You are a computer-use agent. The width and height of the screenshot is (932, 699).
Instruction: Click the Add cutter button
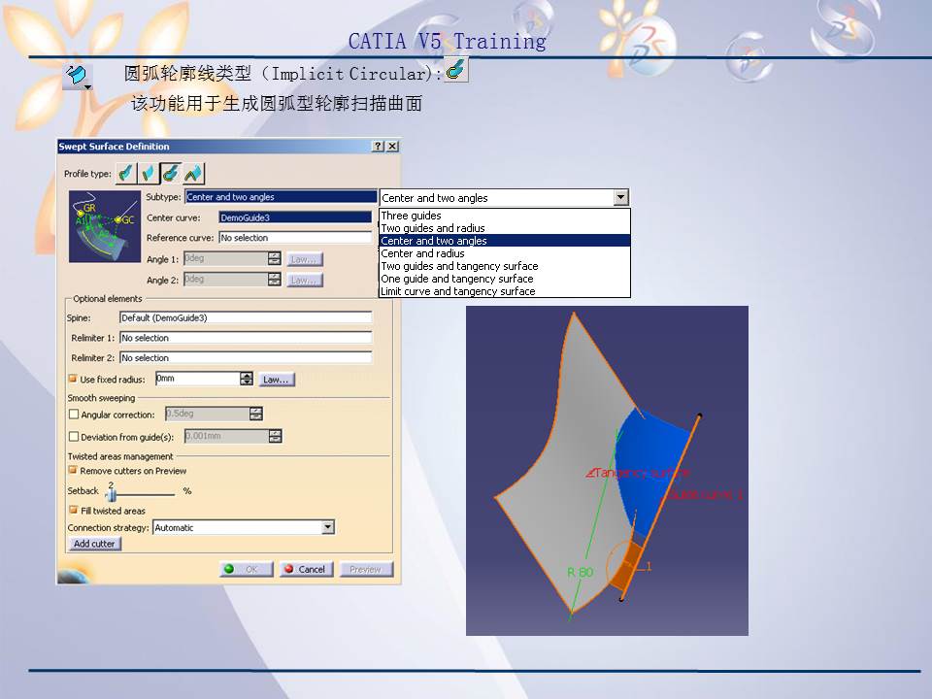93,544
